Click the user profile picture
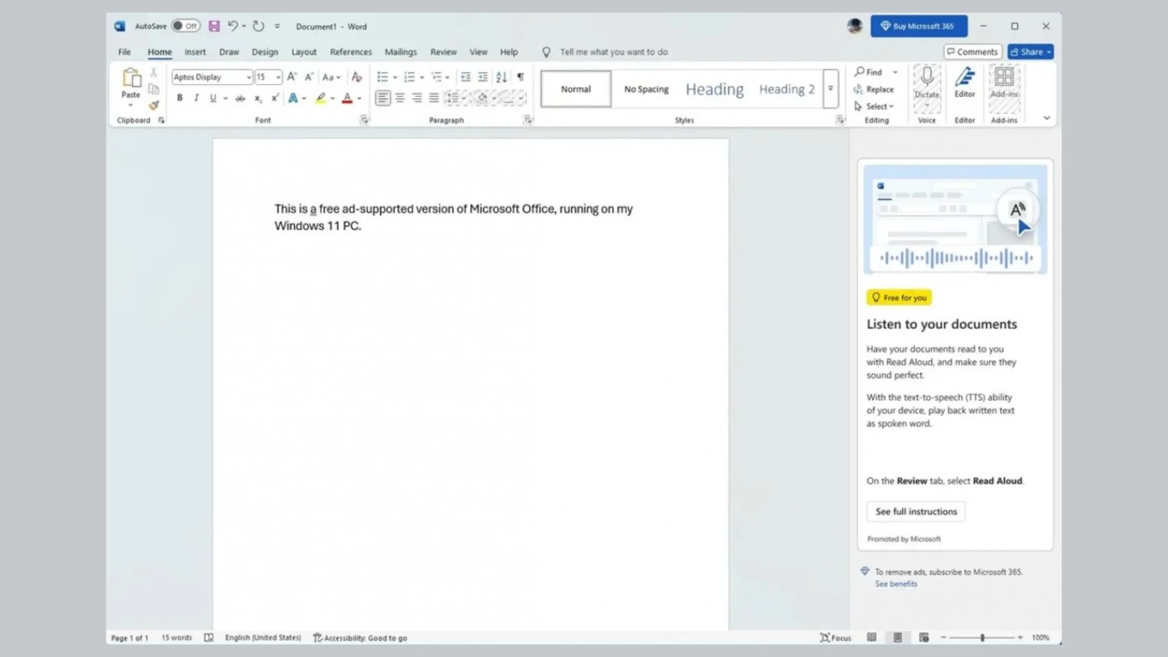Screen dimensions: 1168x657 855,26
